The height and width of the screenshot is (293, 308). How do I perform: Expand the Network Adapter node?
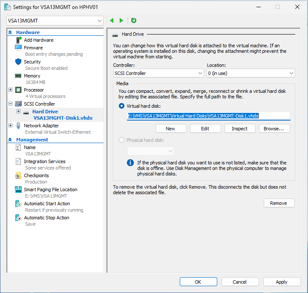(11, 126)
